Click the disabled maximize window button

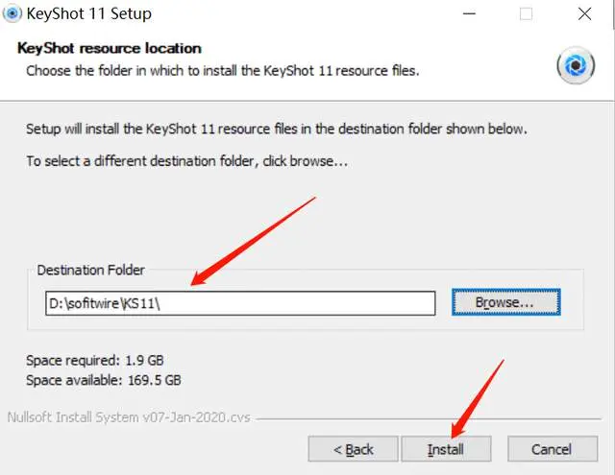526,14
